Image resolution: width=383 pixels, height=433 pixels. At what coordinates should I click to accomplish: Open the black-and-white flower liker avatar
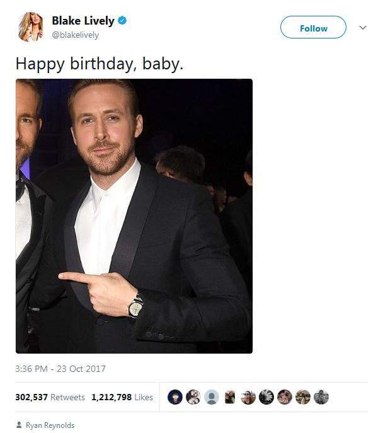tap(266, 397)
